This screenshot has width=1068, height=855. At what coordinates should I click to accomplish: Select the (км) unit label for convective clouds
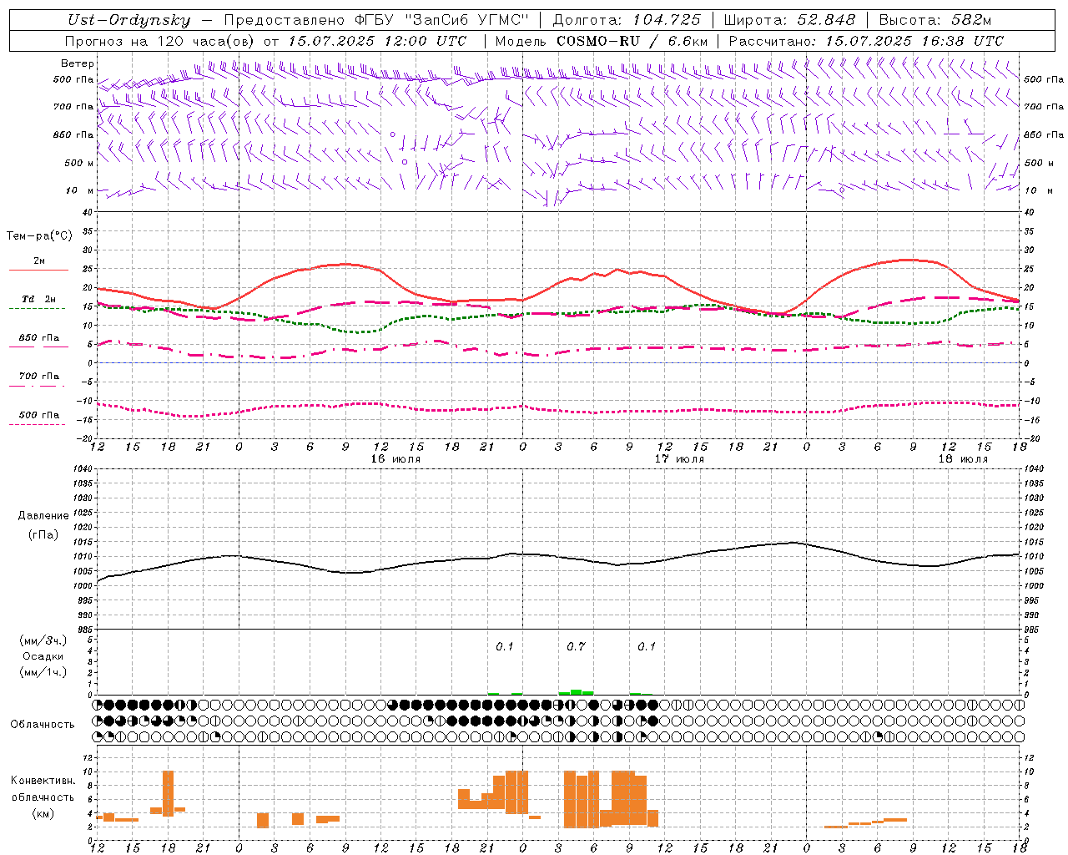pos(43,813)
